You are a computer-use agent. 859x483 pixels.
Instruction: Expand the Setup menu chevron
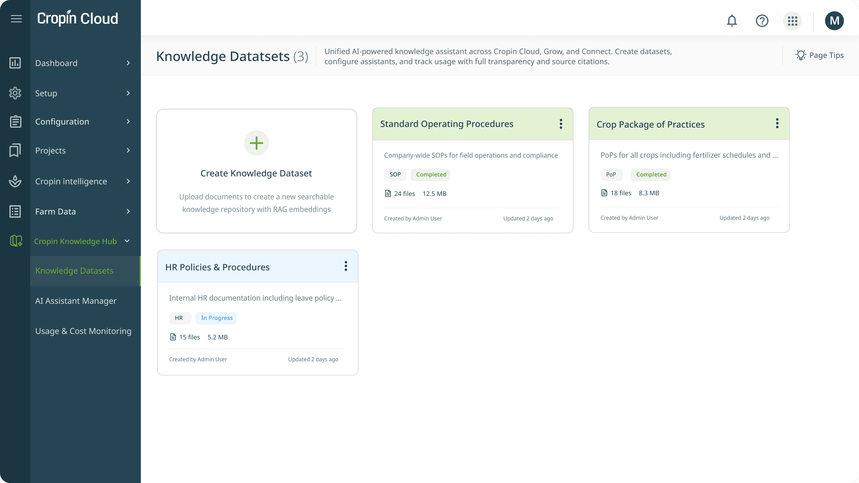tap(128, 93)
